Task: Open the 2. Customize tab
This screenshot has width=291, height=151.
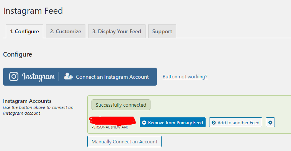Action: pos(66,31)
